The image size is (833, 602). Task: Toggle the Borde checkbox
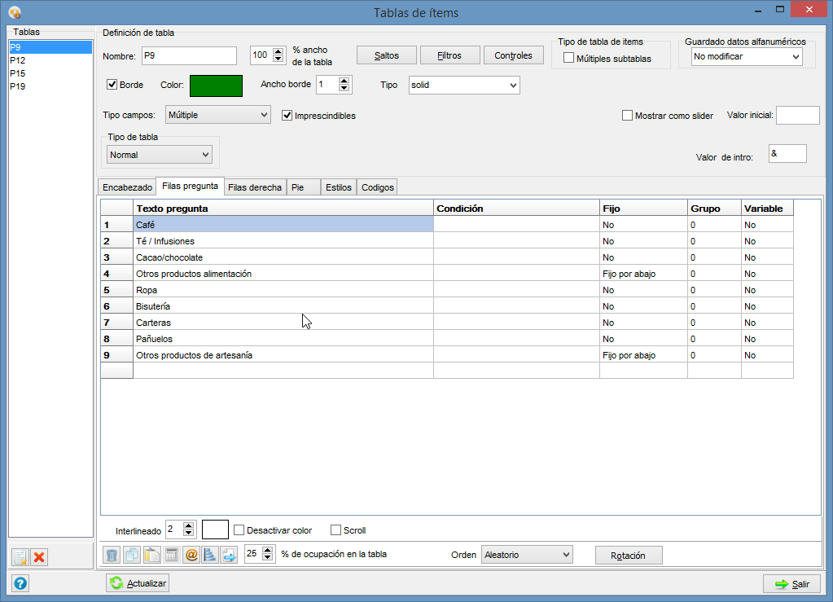click(112, 85)
